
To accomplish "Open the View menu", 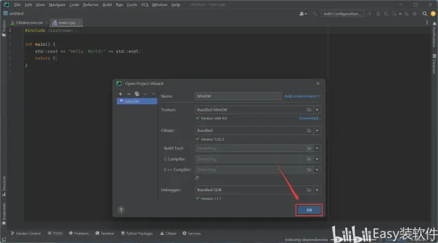I will [40, 5].
